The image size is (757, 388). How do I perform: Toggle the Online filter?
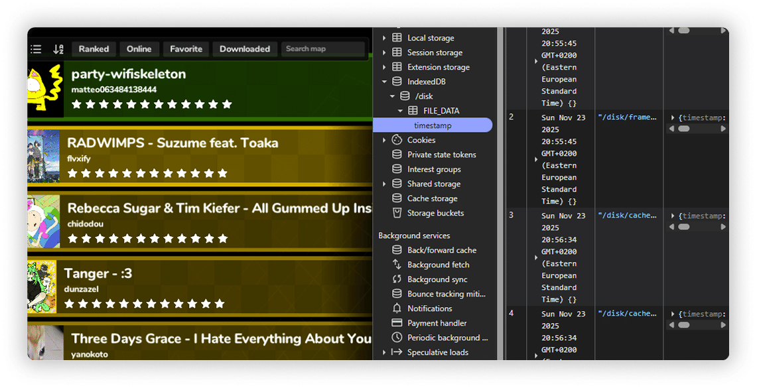pos(139,48)
